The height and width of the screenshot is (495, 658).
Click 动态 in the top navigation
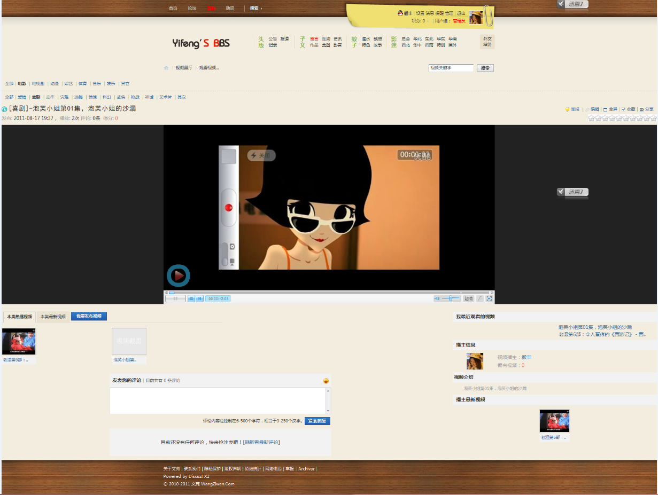tap(230, 9)
